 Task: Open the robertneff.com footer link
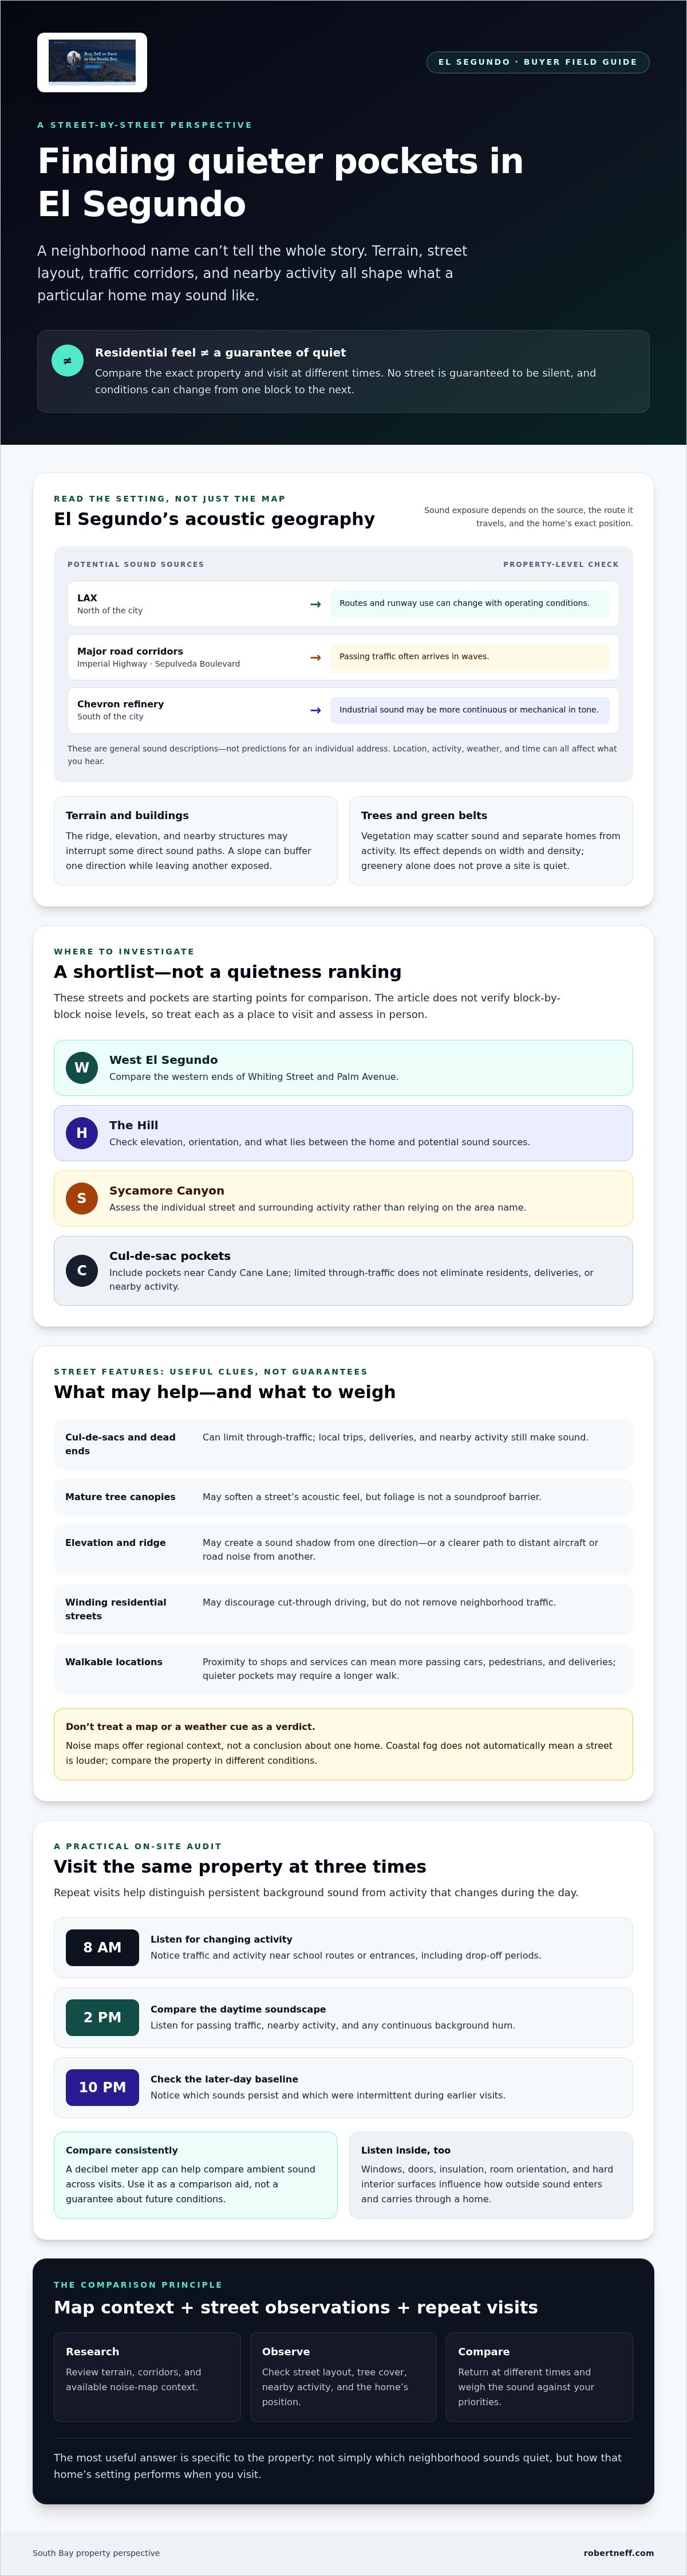pyautogui.click(x=619, y=2552)
